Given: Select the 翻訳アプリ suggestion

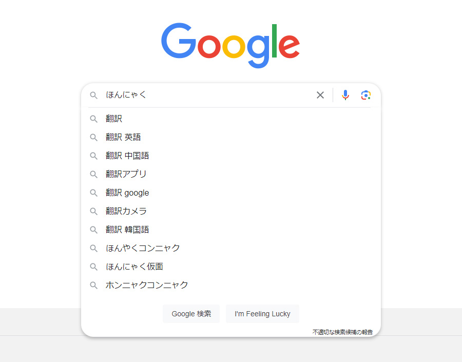Looking at the screenshot, I should (126, 174).
